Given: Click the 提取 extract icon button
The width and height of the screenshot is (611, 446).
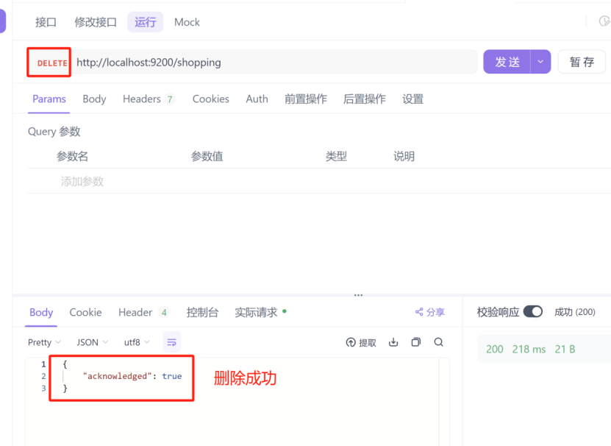Looking at the screenshot, I should coord(361,343).
